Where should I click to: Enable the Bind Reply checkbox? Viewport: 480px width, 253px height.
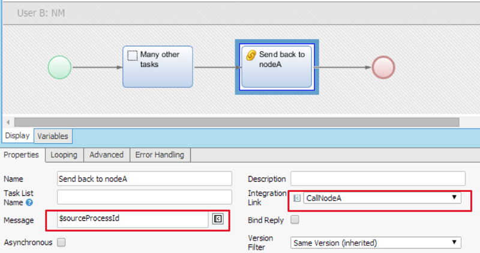click(x=295, y=220)
